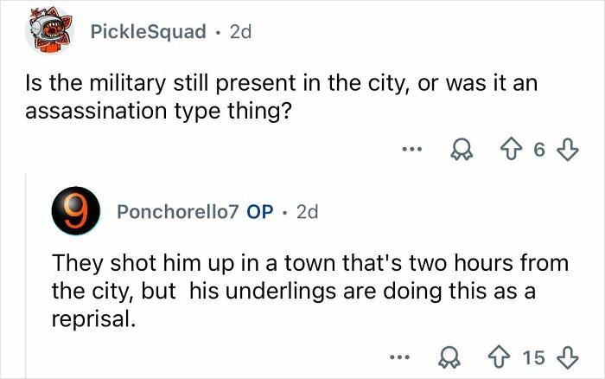Image resolution: width=605 pixels, height=379 pixels.
Task: Click the reply text mentioning reprisal
Action: (294, 291)
